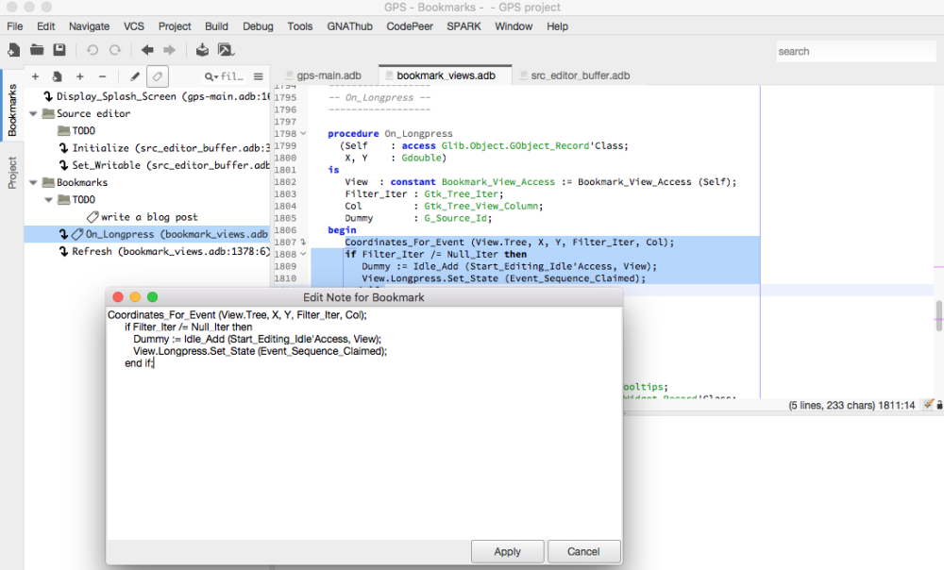Switch to the src_editor_buffer.adb tab
This screenshot has height=570, width=944.
click(x=580, y=75)
